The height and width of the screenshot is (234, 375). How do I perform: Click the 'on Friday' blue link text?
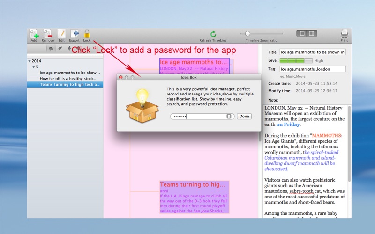coord(288,124)
